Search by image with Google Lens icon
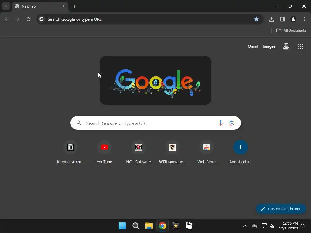The height and width of the screenshot is (233, 311). click(232, 123)
